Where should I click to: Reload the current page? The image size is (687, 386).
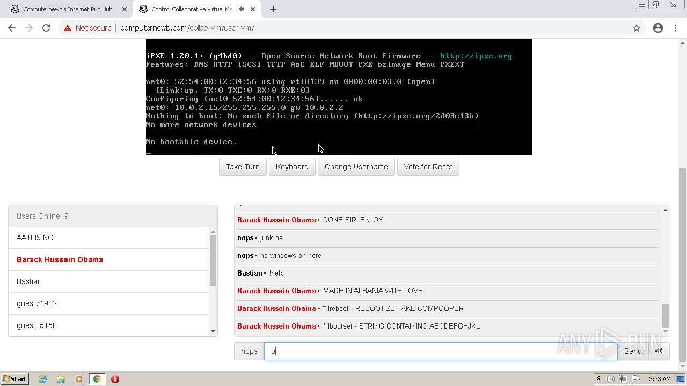pyautogui.click(x=46, y=28)
